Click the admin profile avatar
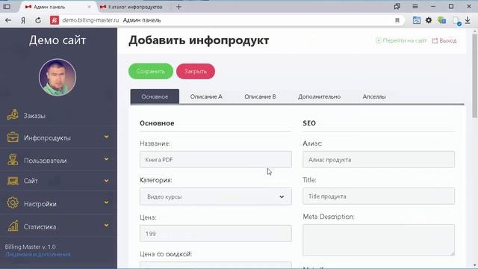Viewport: 478px width, 269px height. coord(58,77)
